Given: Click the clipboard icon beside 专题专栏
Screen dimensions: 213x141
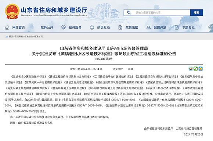Looking at the screenshot, I should point(177,28).
